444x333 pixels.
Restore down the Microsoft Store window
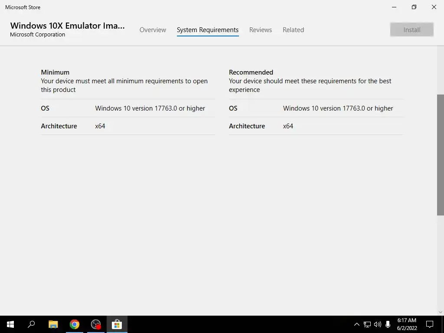414,7
